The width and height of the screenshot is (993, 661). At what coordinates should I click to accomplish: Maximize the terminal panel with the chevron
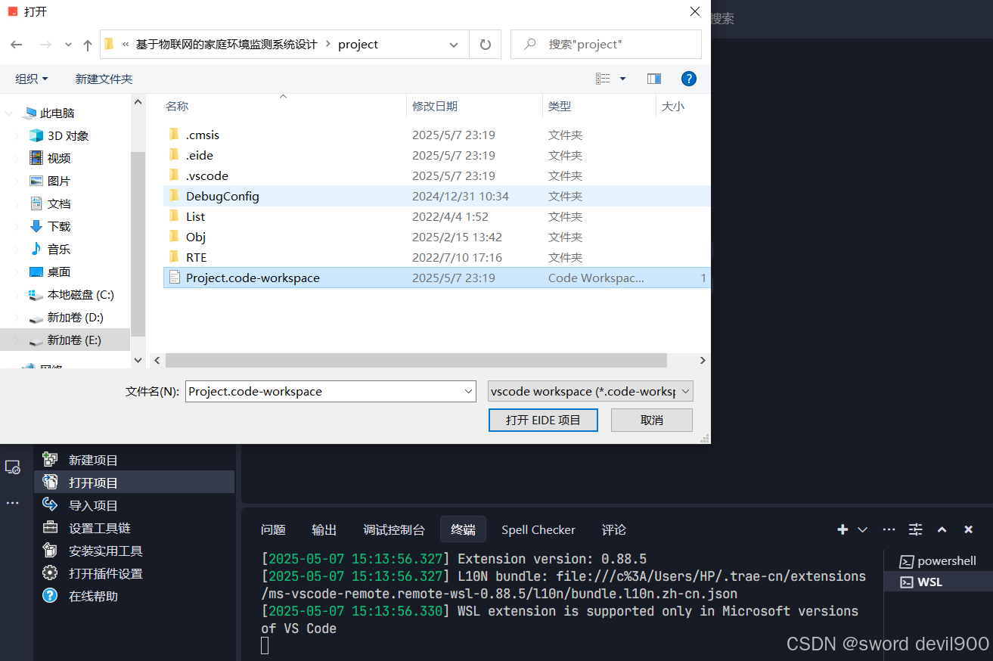(x=942, y=529)
